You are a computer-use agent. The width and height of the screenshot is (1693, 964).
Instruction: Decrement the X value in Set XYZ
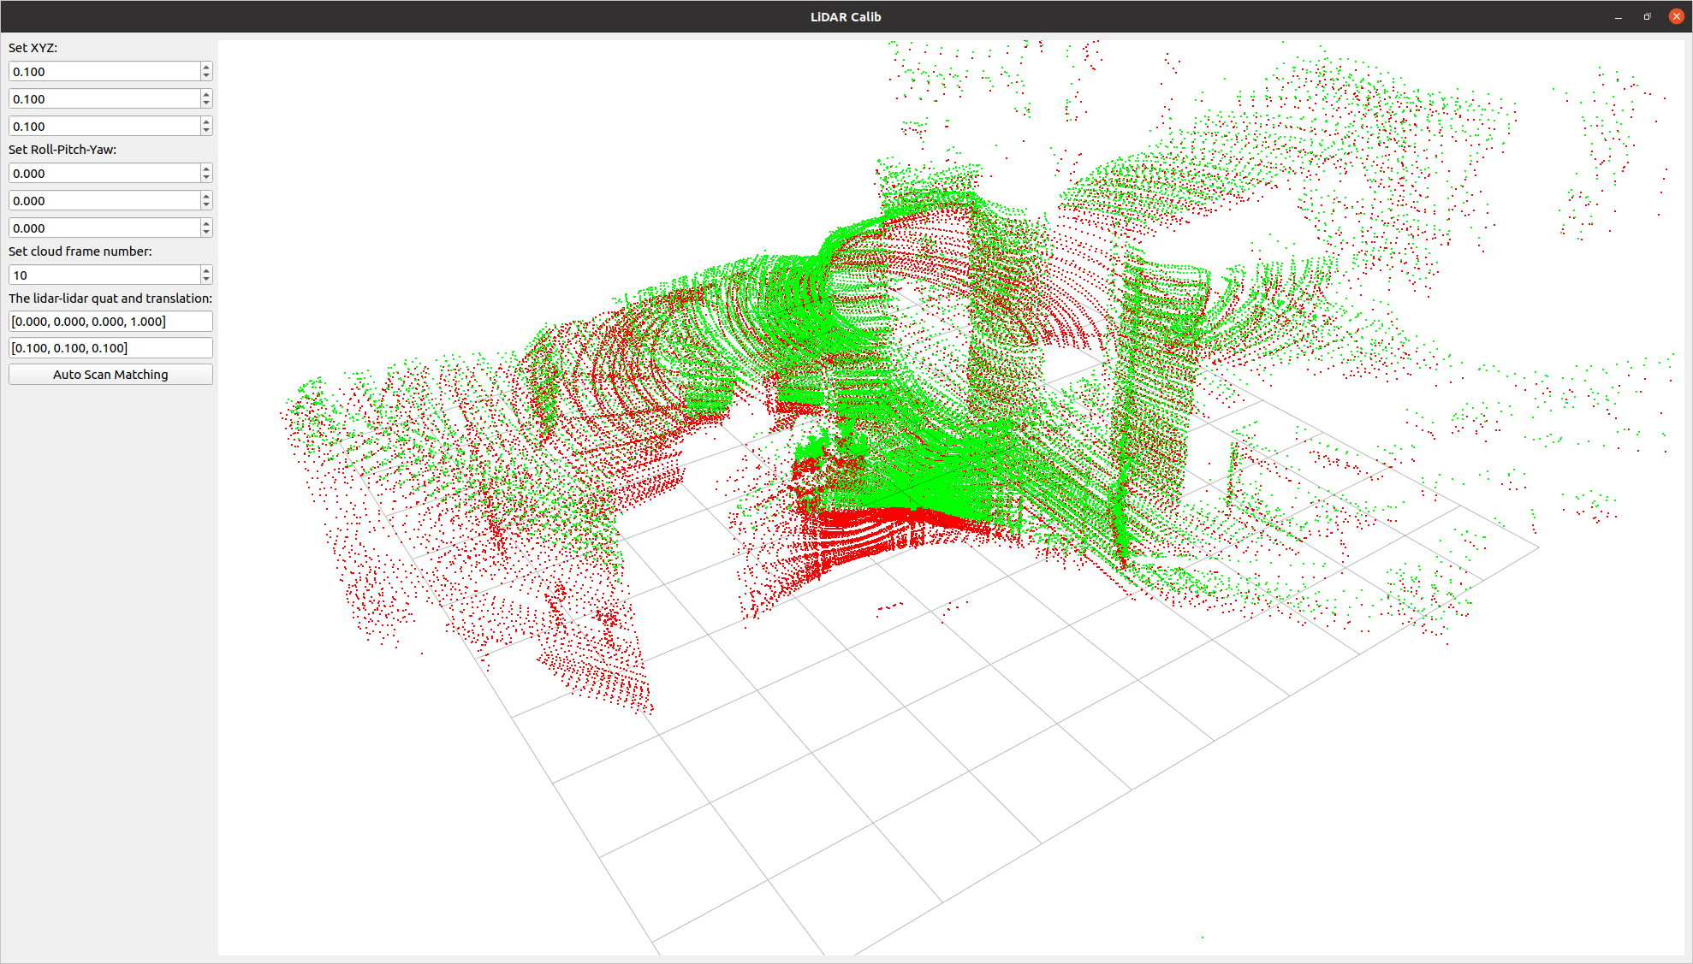pos(205,75)
